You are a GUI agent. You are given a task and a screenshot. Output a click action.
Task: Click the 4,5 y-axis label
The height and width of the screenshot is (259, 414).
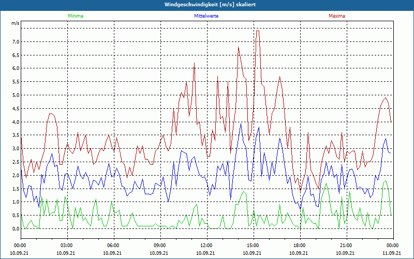point(16,108)
